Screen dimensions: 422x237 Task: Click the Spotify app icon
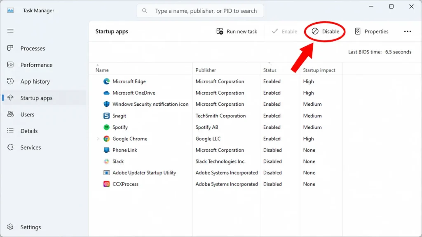(x=107, y=127)
